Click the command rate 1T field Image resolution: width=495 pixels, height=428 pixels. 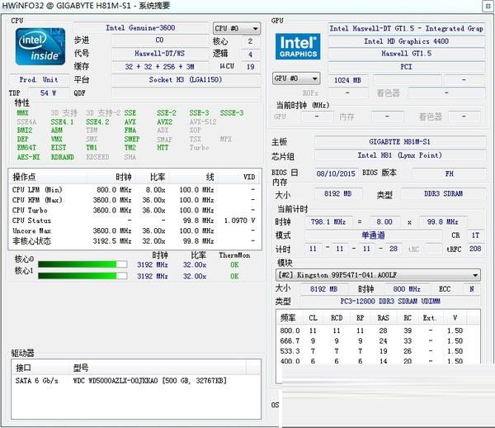click(475, 235)
